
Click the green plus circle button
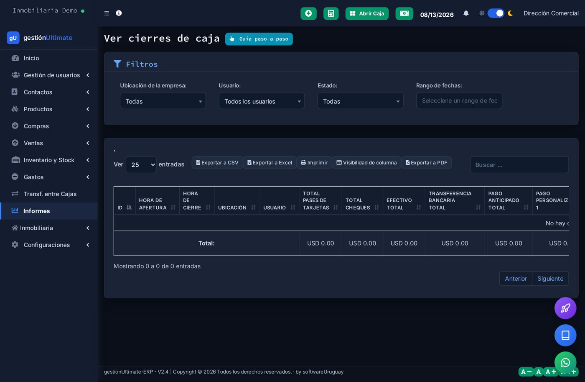click(x=308, y=13)
